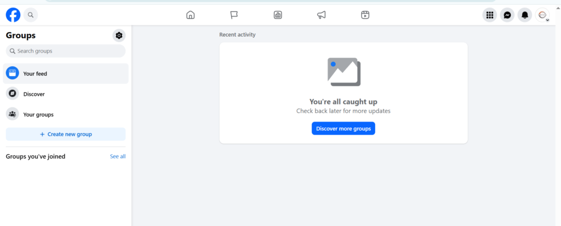Image resolution: width=561 pixels, height=226 pixels.
Task: Show notifications via the bell icon
Action: coord(525,15)
